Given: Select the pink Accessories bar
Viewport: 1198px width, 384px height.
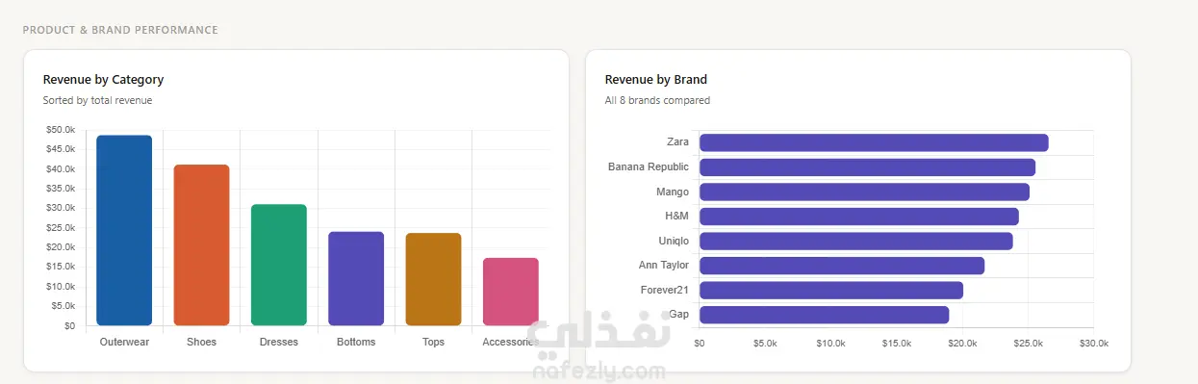Looking at the screenshot, I should pos(511,292).
